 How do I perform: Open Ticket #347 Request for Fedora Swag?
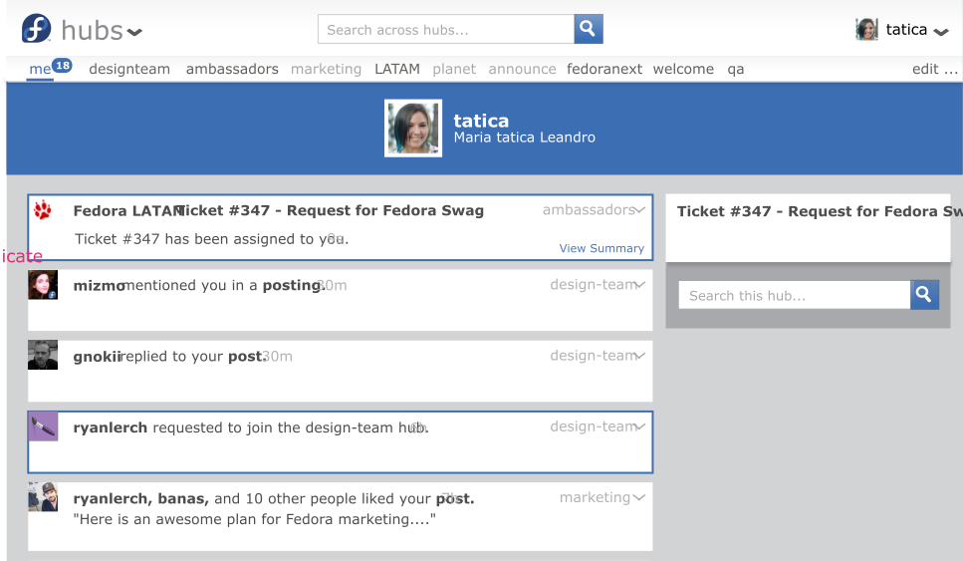pos(330,211)
